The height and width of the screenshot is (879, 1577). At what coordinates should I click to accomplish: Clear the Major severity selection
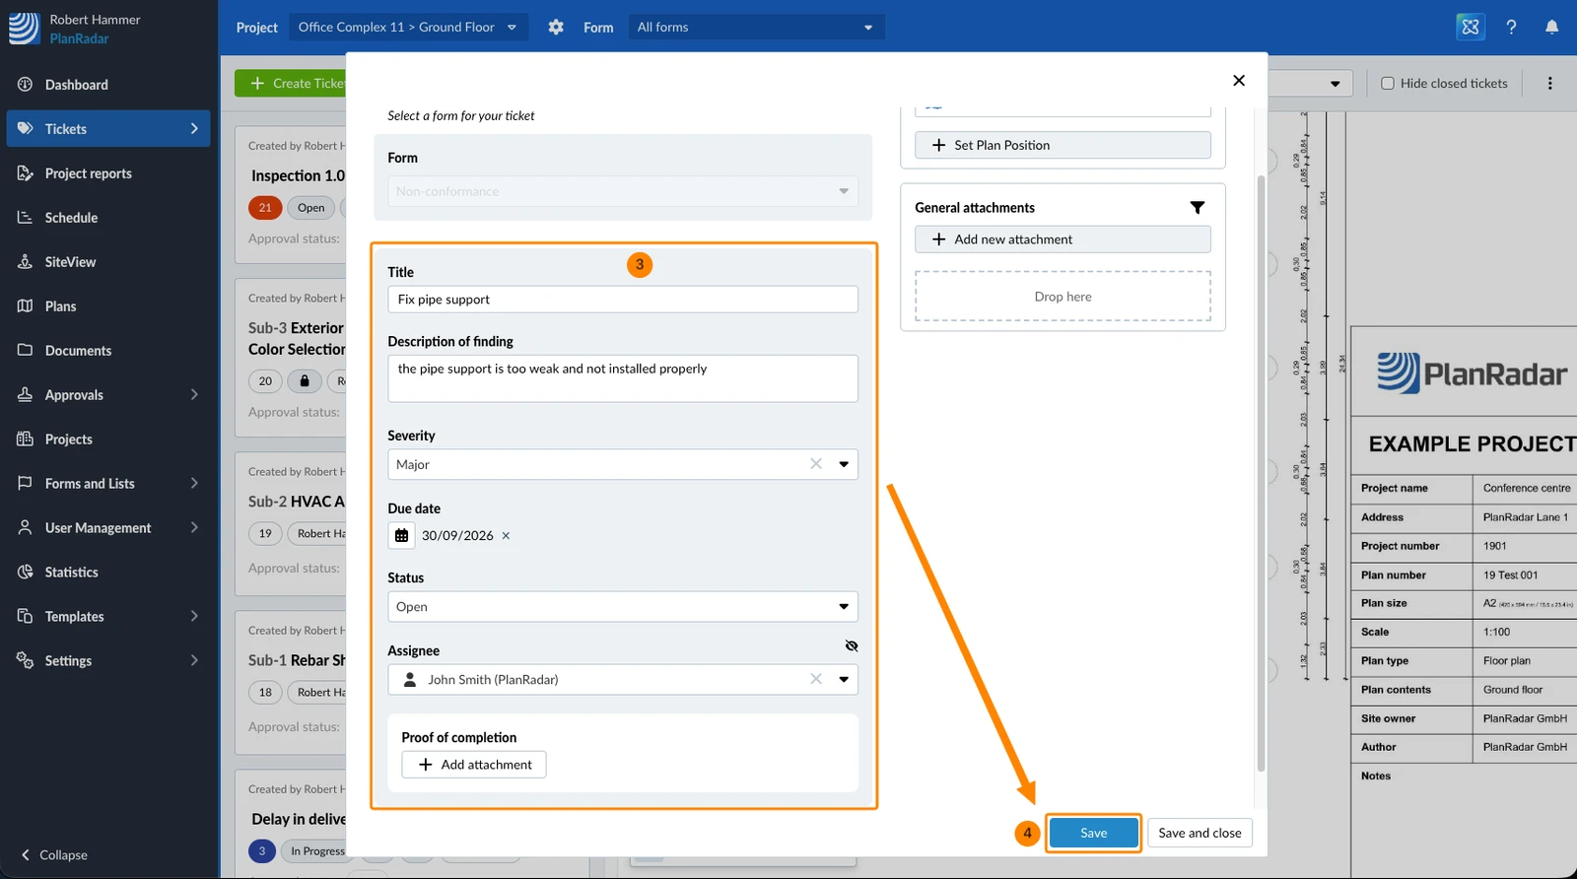(816, 464)
